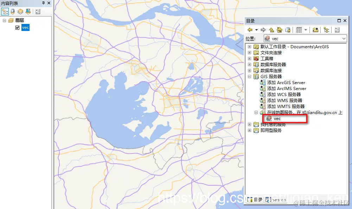The image size is (352, 209).
Task: Select List By Selection icon
Action: click(28, 12)
